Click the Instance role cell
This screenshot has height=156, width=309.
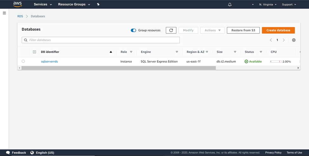(126, 61)
